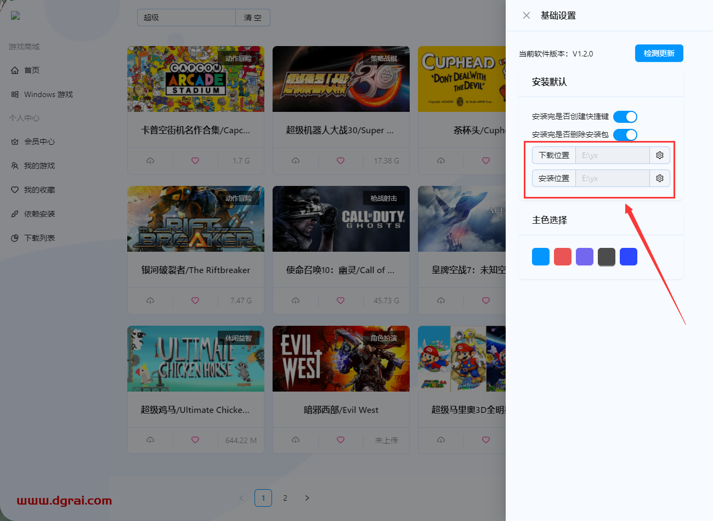This screenshot has height=521, width=713.
Task: Open the Capcom Arcade Stadium thumbnail
Action: pyautogui.click(x=196, y=79)
